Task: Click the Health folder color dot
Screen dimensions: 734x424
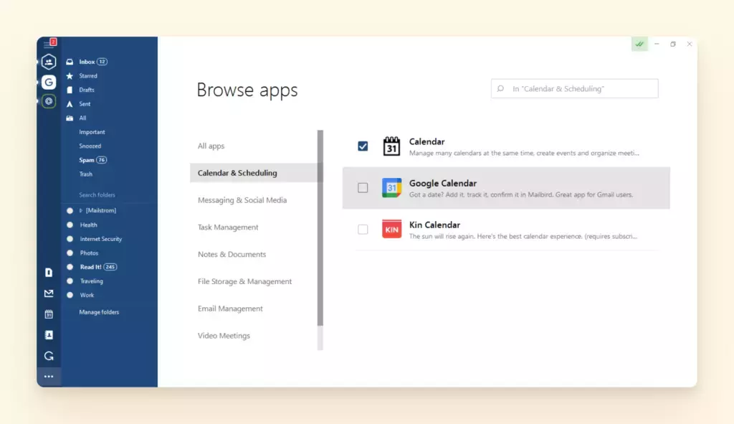Action: click(x=70, y=225)
